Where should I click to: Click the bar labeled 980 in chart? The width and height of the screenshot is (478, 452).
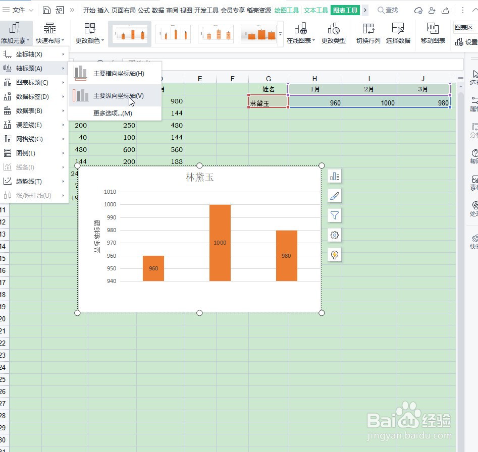pos(286,256)
